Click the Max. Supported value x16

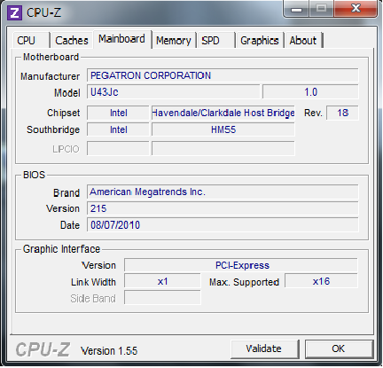click(x=321, y=281)
